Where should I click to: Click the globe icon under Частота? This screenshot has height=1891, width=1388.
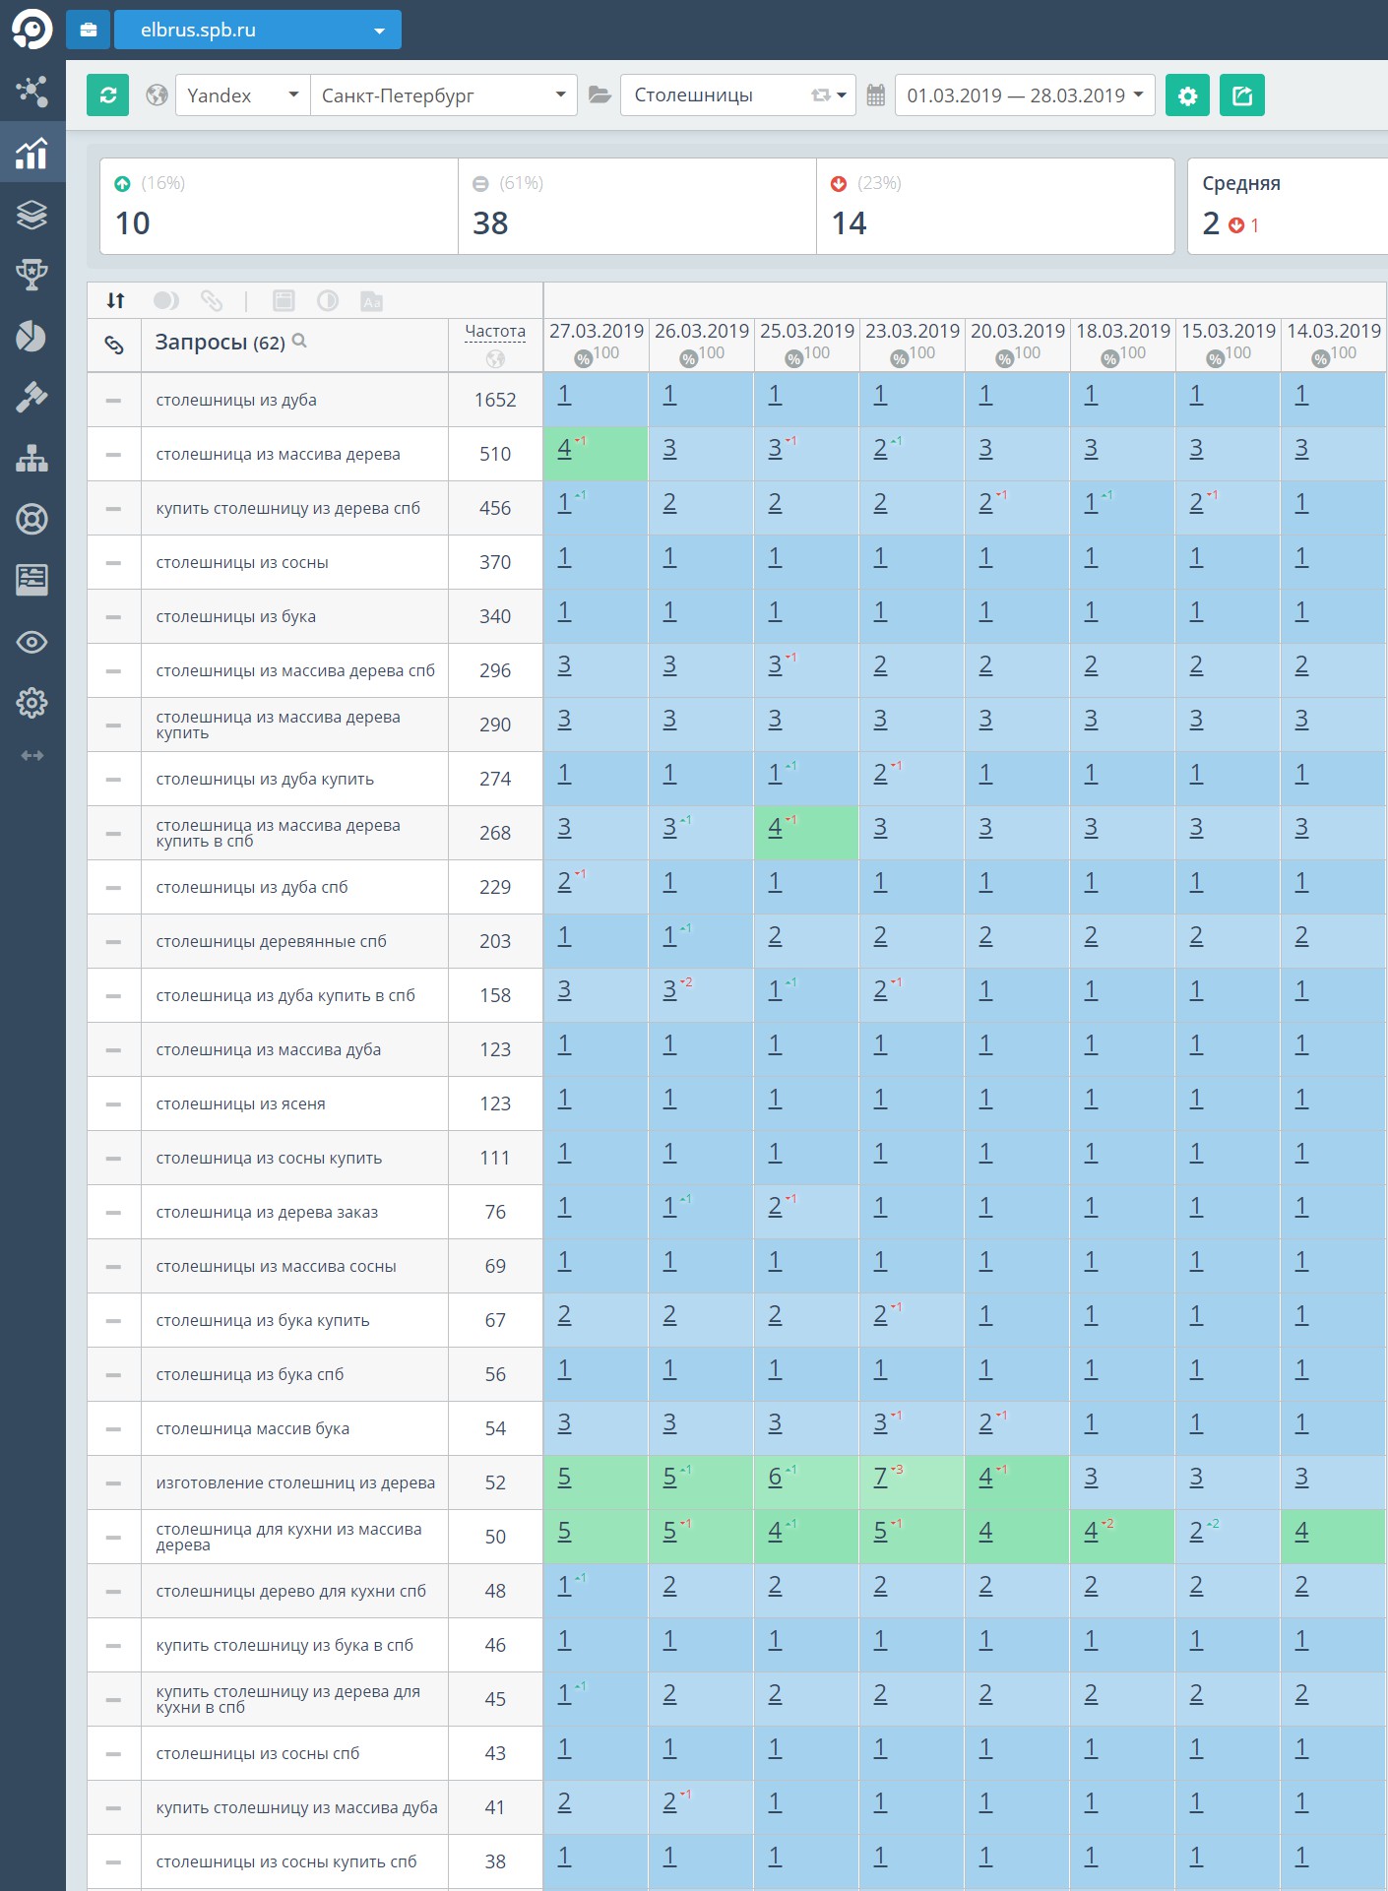coord(495,358)
